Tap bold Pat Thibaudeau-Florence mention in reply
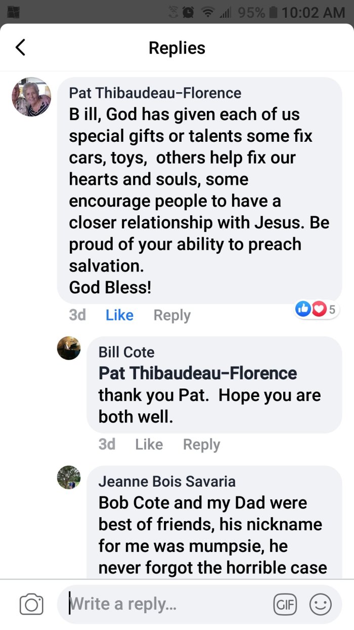 click(x=198, y=373)
